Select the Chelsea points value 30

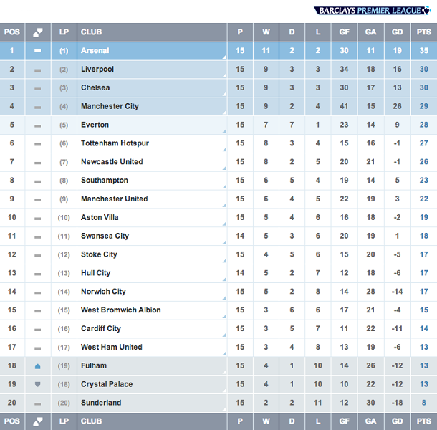424,88
